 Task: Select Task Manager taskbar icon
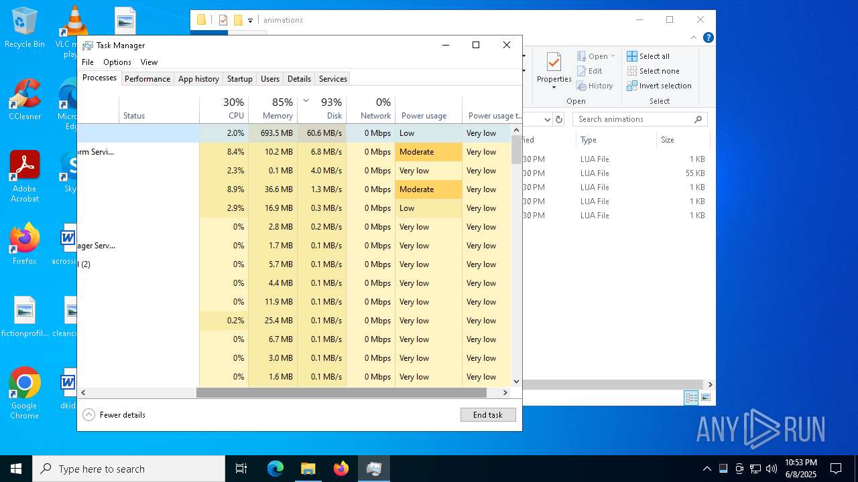point(374,469)
